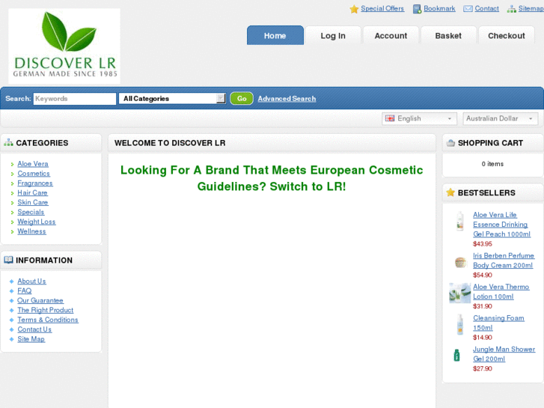Open Aloe Vera Thermo Lotion 100ml link
This screenshot has width=544, height=408.
pyautogui.click(x=501, y=292)
